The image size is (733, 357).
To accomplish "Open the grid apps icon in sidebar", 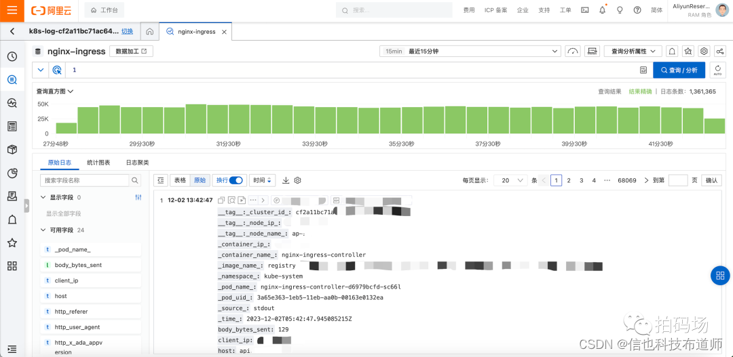I will coord(12,266).
